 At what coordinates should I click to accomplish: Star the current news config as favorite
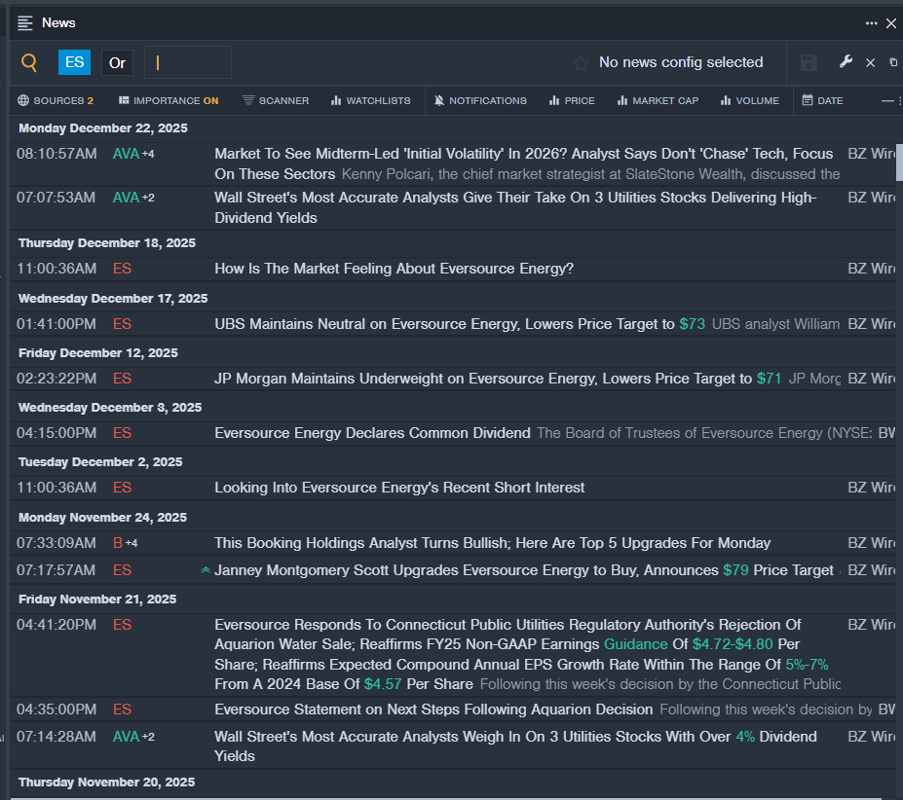click(x=580, y=61)
